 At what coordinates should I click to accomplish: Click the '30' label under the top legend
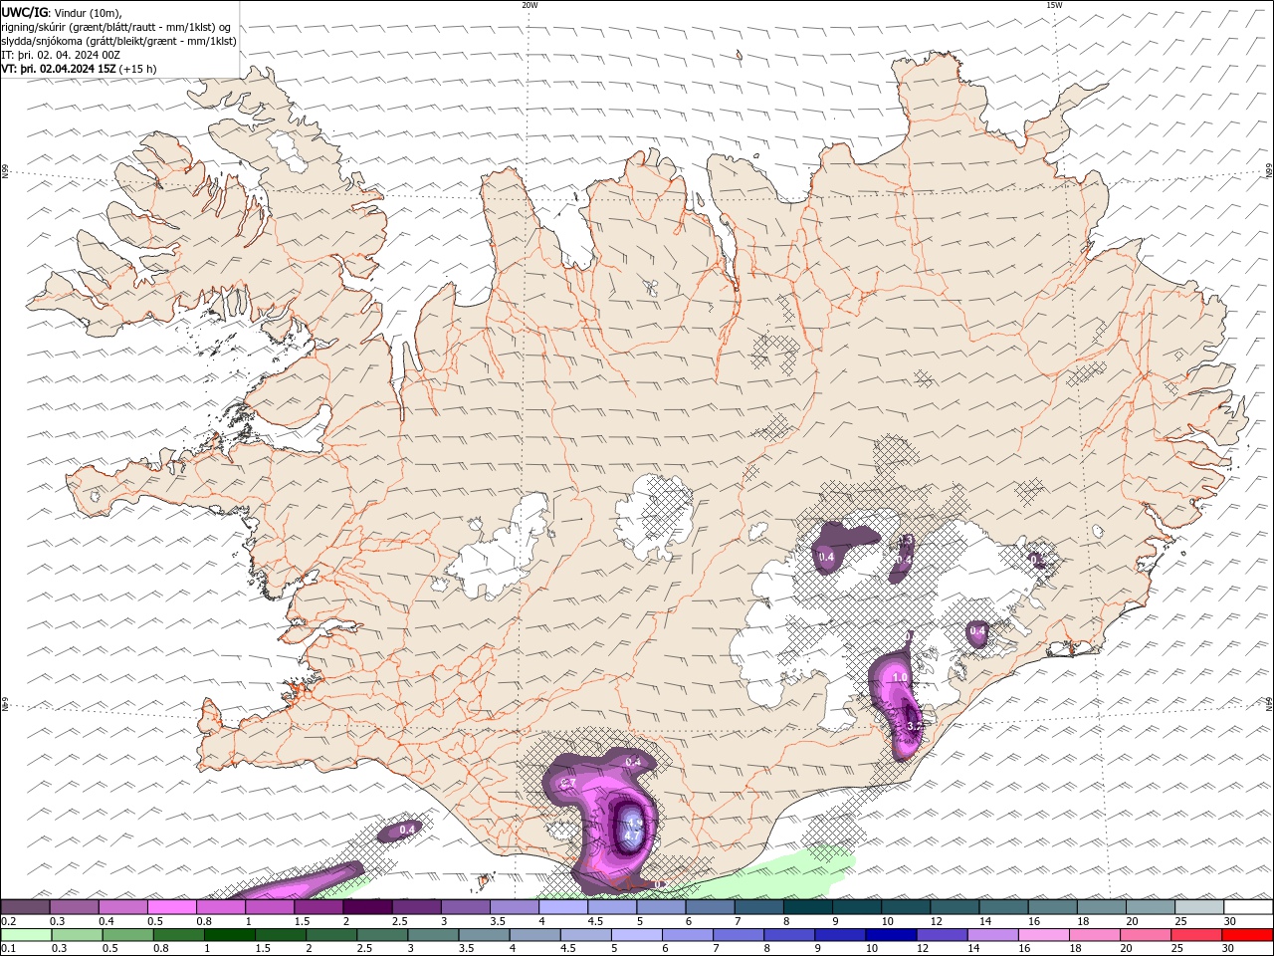click(1229, 921)
